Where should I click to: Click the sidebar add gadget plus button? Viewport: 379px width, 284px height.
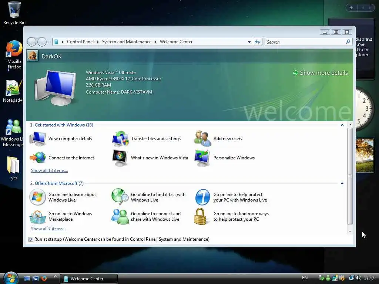351,8
